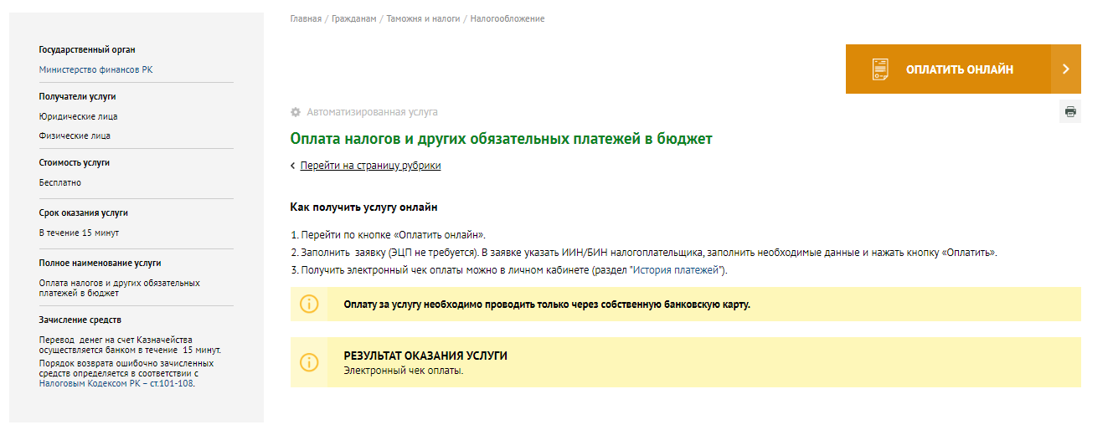Screen dimensions: 1113x430
Task: Click the gear icon next to 'Автоматизированная услуга'
Action: [x=296, y=112]
